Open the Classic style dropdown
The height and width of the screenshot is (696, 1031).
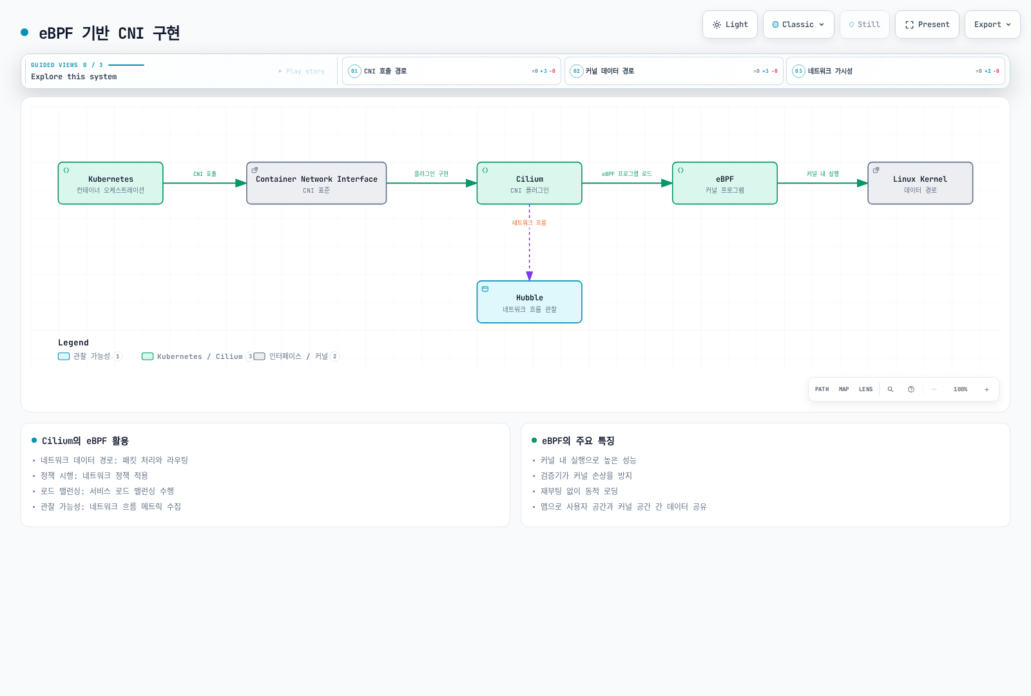798,24
